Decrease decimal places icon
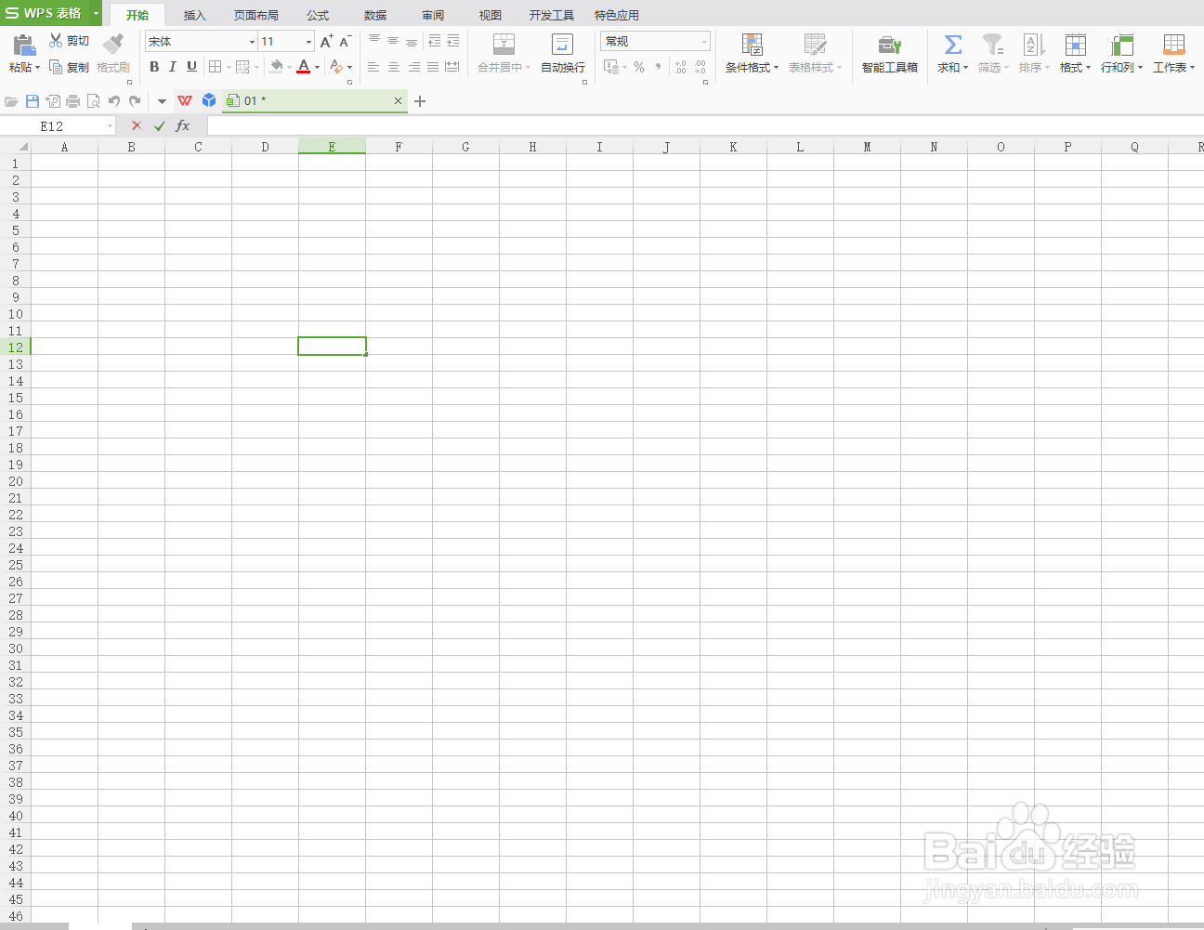Image resolution: width=1204 pixels, height=930 pixels. [700, 67]
